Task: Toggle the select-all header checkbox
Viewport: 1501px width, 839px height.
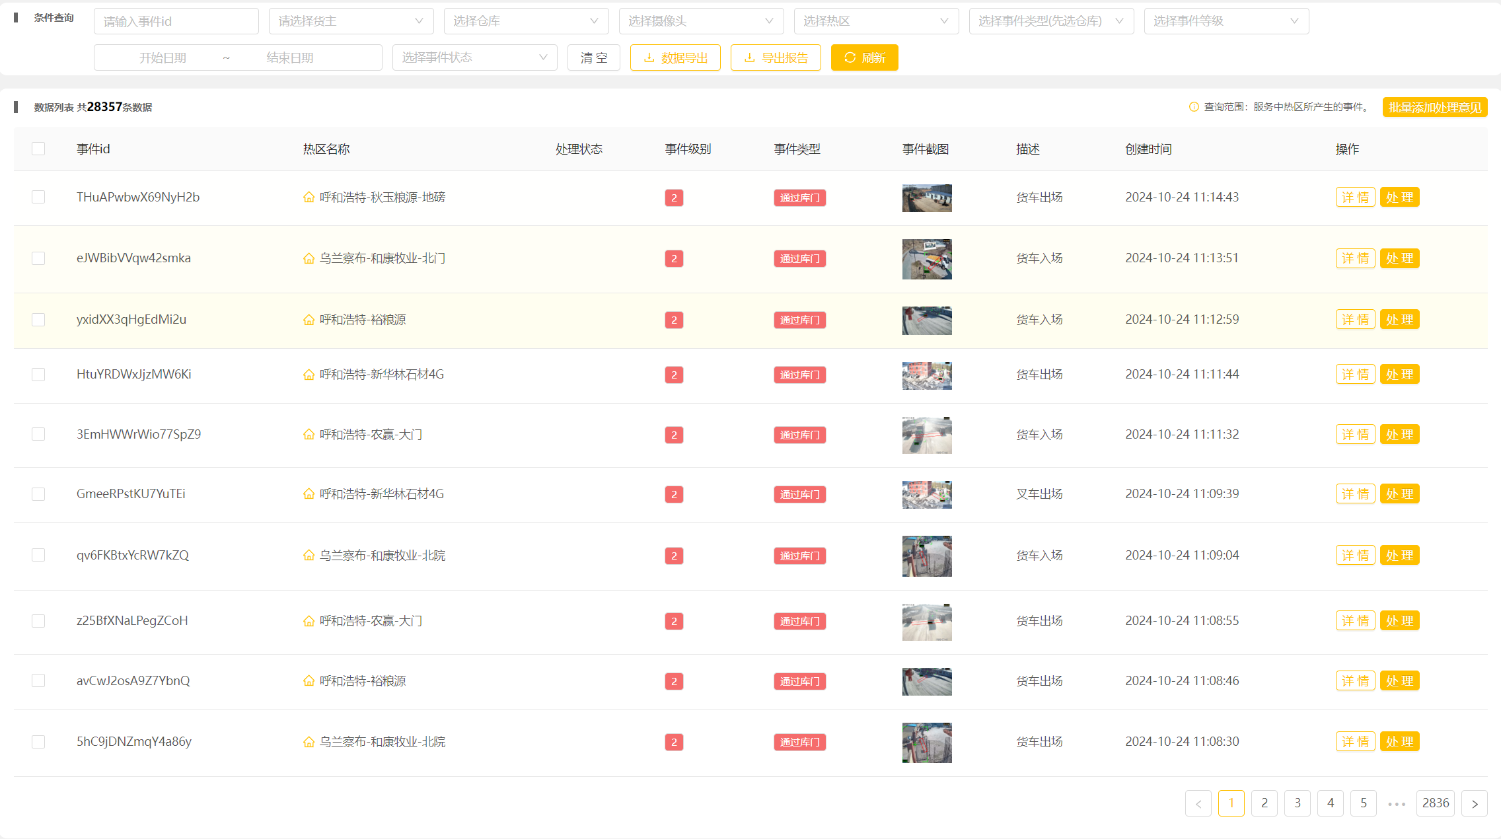Action: pyautogui.click(x=38, y=149)
